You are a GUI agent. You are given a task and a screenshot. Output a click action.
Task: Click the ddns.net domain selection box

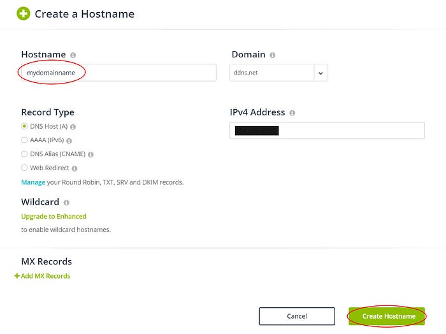click(x=272, y=73)
